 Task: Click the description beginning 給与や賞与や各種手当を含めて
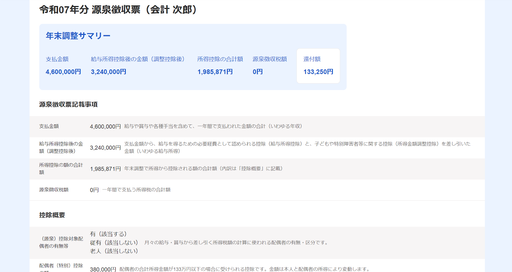coord(214,126)
